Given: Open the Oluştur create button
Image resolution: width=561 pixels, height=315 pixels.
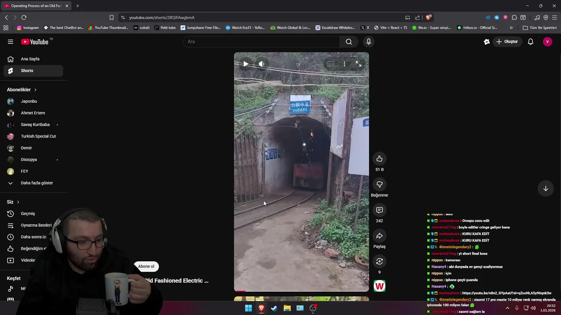Looking at the screenshot, I should click(507, 42).
